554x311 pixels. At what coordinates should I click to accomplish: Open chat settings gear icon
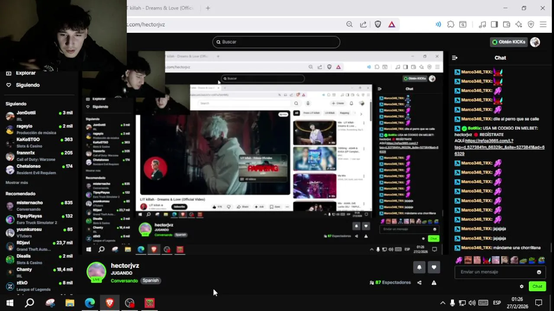(x=522, y=286)
